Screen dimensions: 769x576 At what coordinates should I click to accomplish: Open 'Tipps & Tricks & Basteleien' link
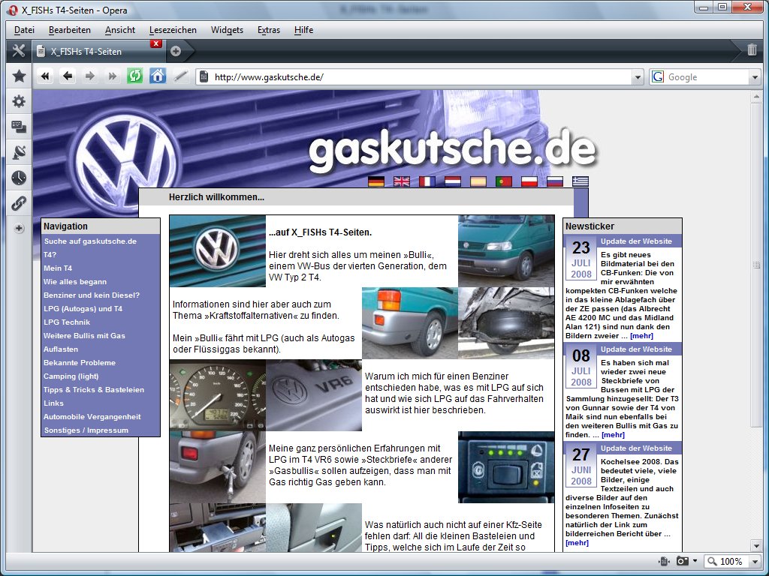(x=94, y=389)
